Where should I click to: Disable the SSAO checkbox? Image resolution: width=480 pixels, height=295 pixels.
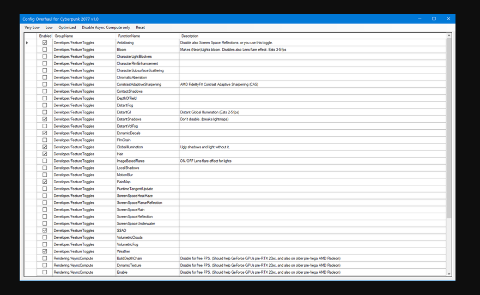pyautogui.click(x=45, y=230)
